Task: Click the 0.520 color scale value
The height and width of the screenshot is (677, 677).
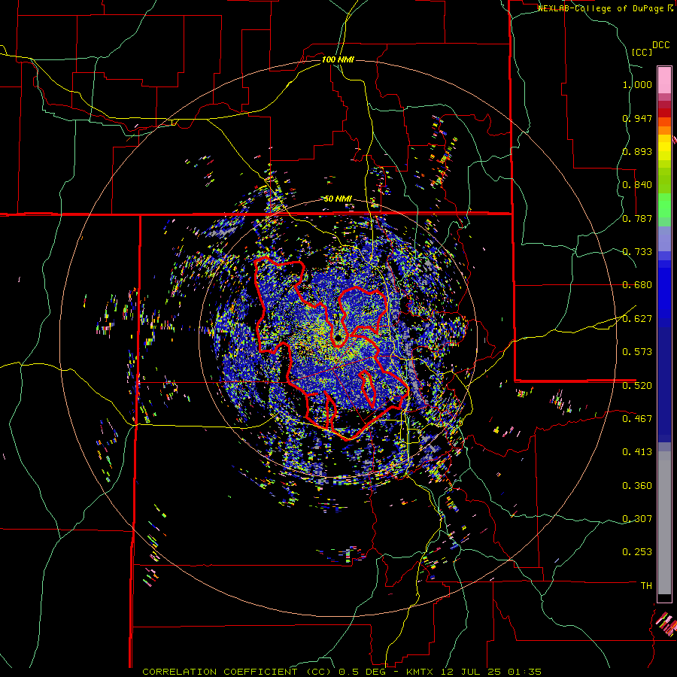Action: click(637, 386)
